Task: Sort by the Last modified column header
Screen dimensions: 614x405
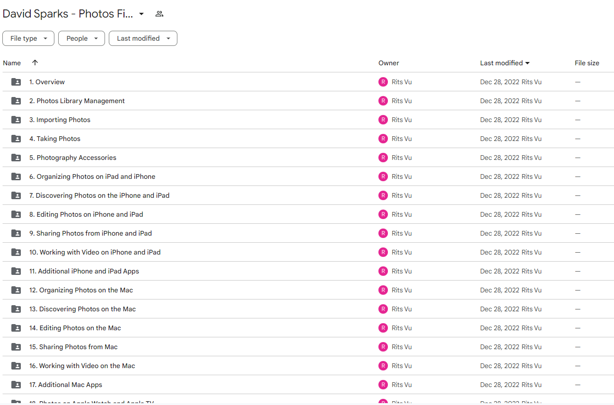Action: [x=505, y=63]
